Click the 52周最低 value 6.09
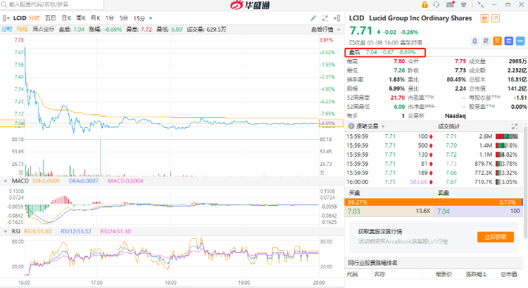 click(x=399, y=107)
